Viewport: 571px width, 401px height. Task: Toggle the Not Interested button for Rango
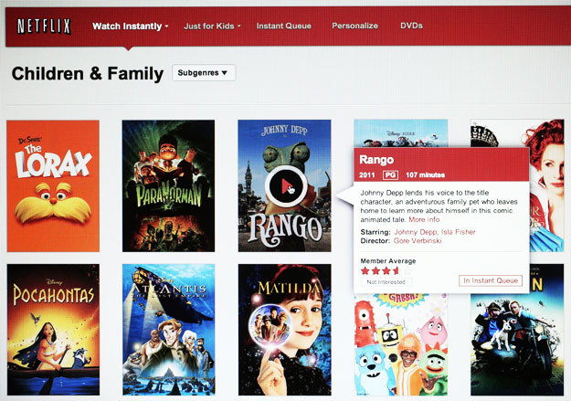[x=386, y=282]
